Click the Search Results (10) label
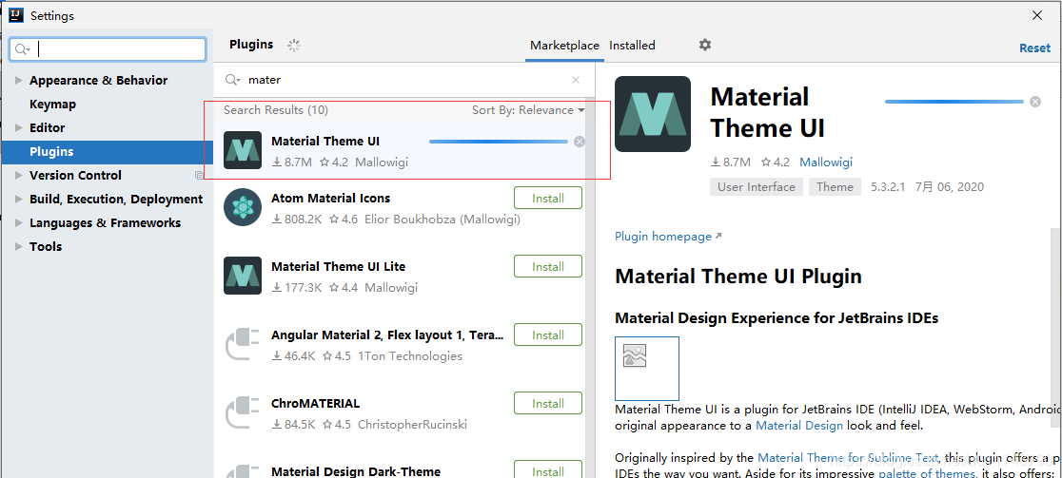Screen dimensions: 1062x478 (x=276, y=110)
